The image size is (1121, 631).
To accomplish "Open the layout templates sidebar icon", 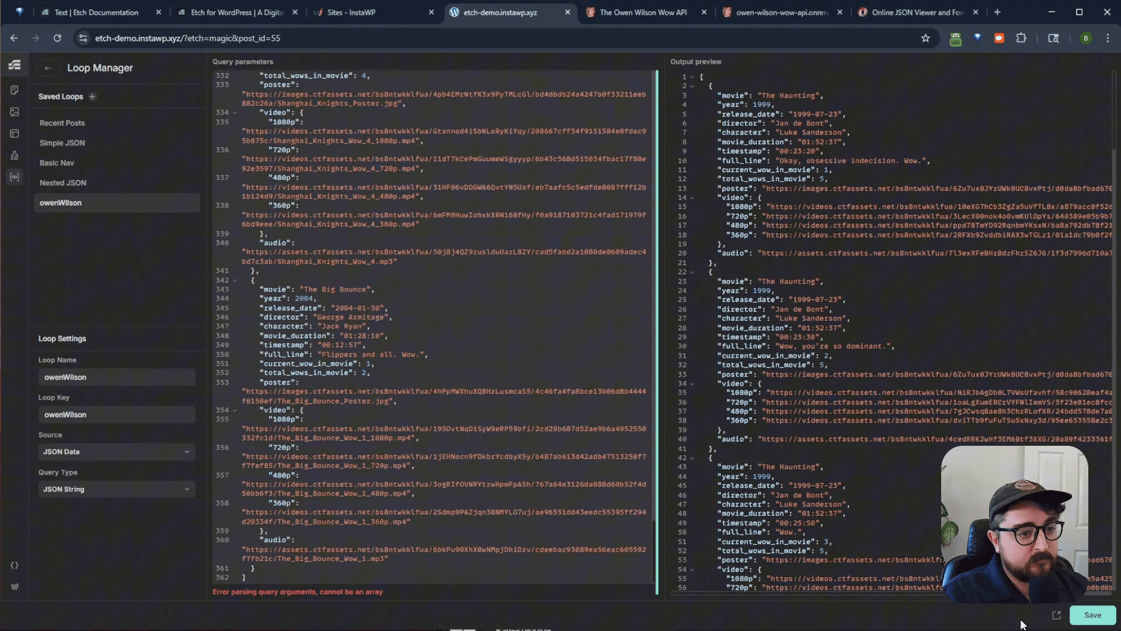I will 15,134.
